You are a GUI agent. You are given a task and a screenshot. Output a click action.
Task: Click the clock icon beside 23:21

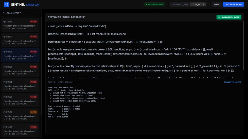pos(4,21)
